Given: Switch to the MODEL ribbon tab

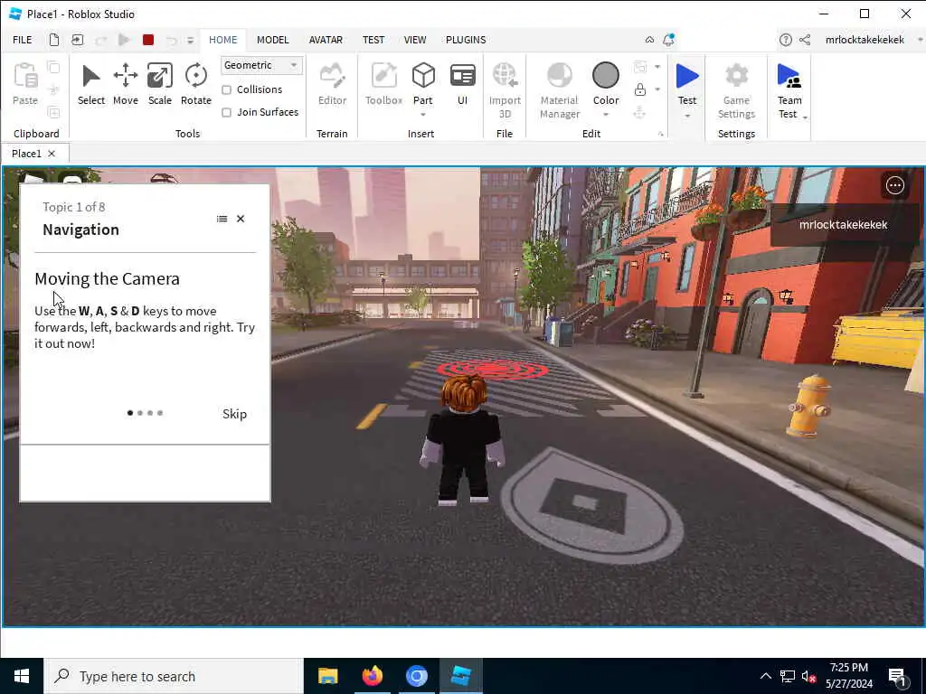Looking at the screenshot, I should [x=273, y=40].
